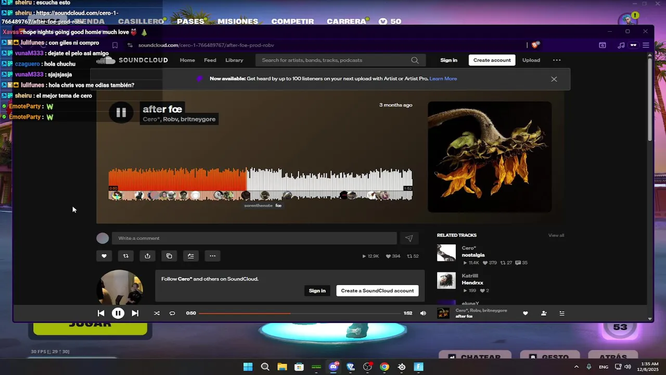Follow the Learn More link
The height and width of the screenshot is (375, 666).
(443, 79)
